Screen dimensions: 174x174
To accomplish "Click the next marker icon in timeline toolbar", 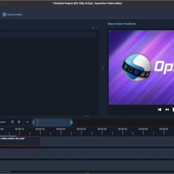I will point(19,122).
